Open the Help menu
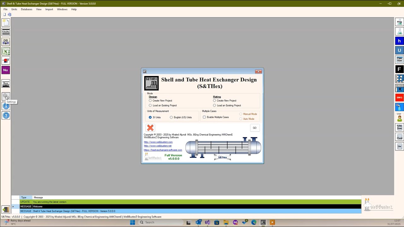This screenshot has width=404, height=227. click(x=74, y=9)
